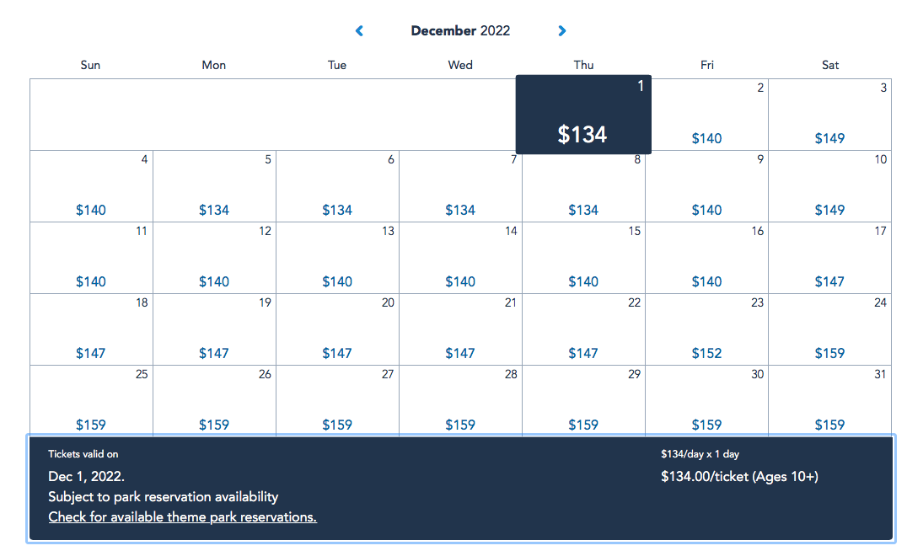Pick Sunday December 18 for $147
Viewport: 907px width, 551px height.
tap(91, 329)
